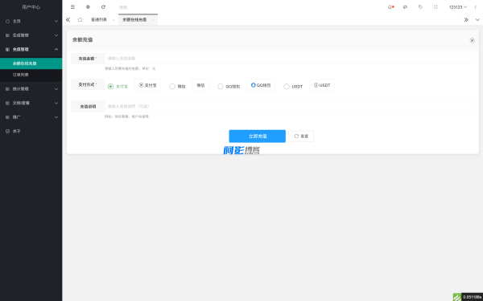The image size is (483, 301).
Task: Go to home tab house icon
Action: 80,19
